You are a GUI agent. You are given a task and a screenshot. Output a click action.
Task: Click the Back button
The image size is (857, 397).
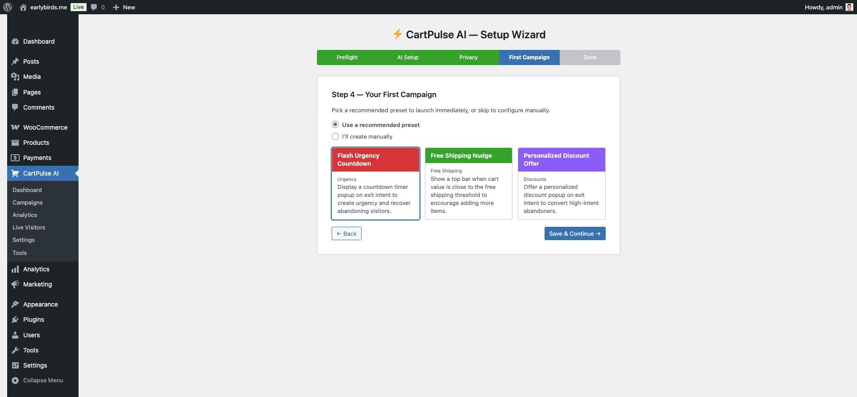click(x=346, y=233)
